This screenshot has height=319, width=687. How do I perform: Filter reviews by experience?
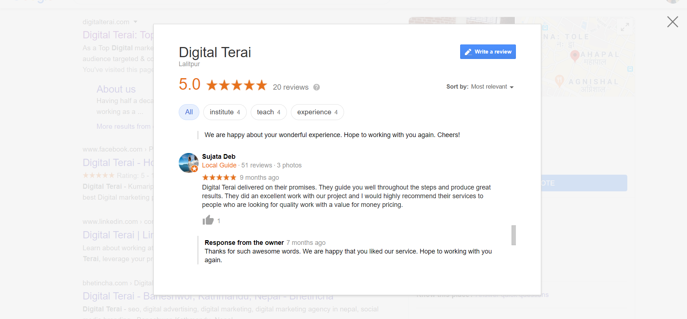tap(317, 112)
